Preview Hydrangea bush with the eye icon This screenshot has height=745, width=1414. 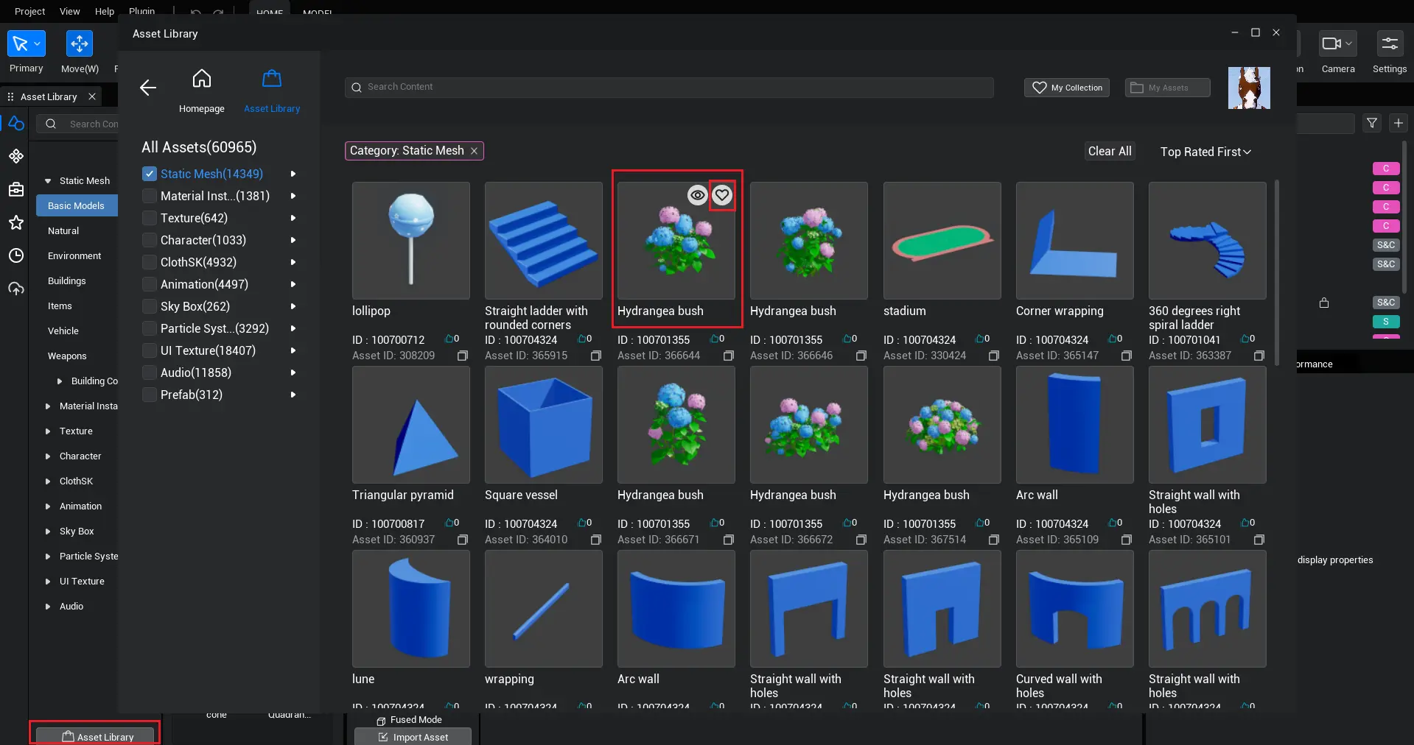(x=697, y=195)
